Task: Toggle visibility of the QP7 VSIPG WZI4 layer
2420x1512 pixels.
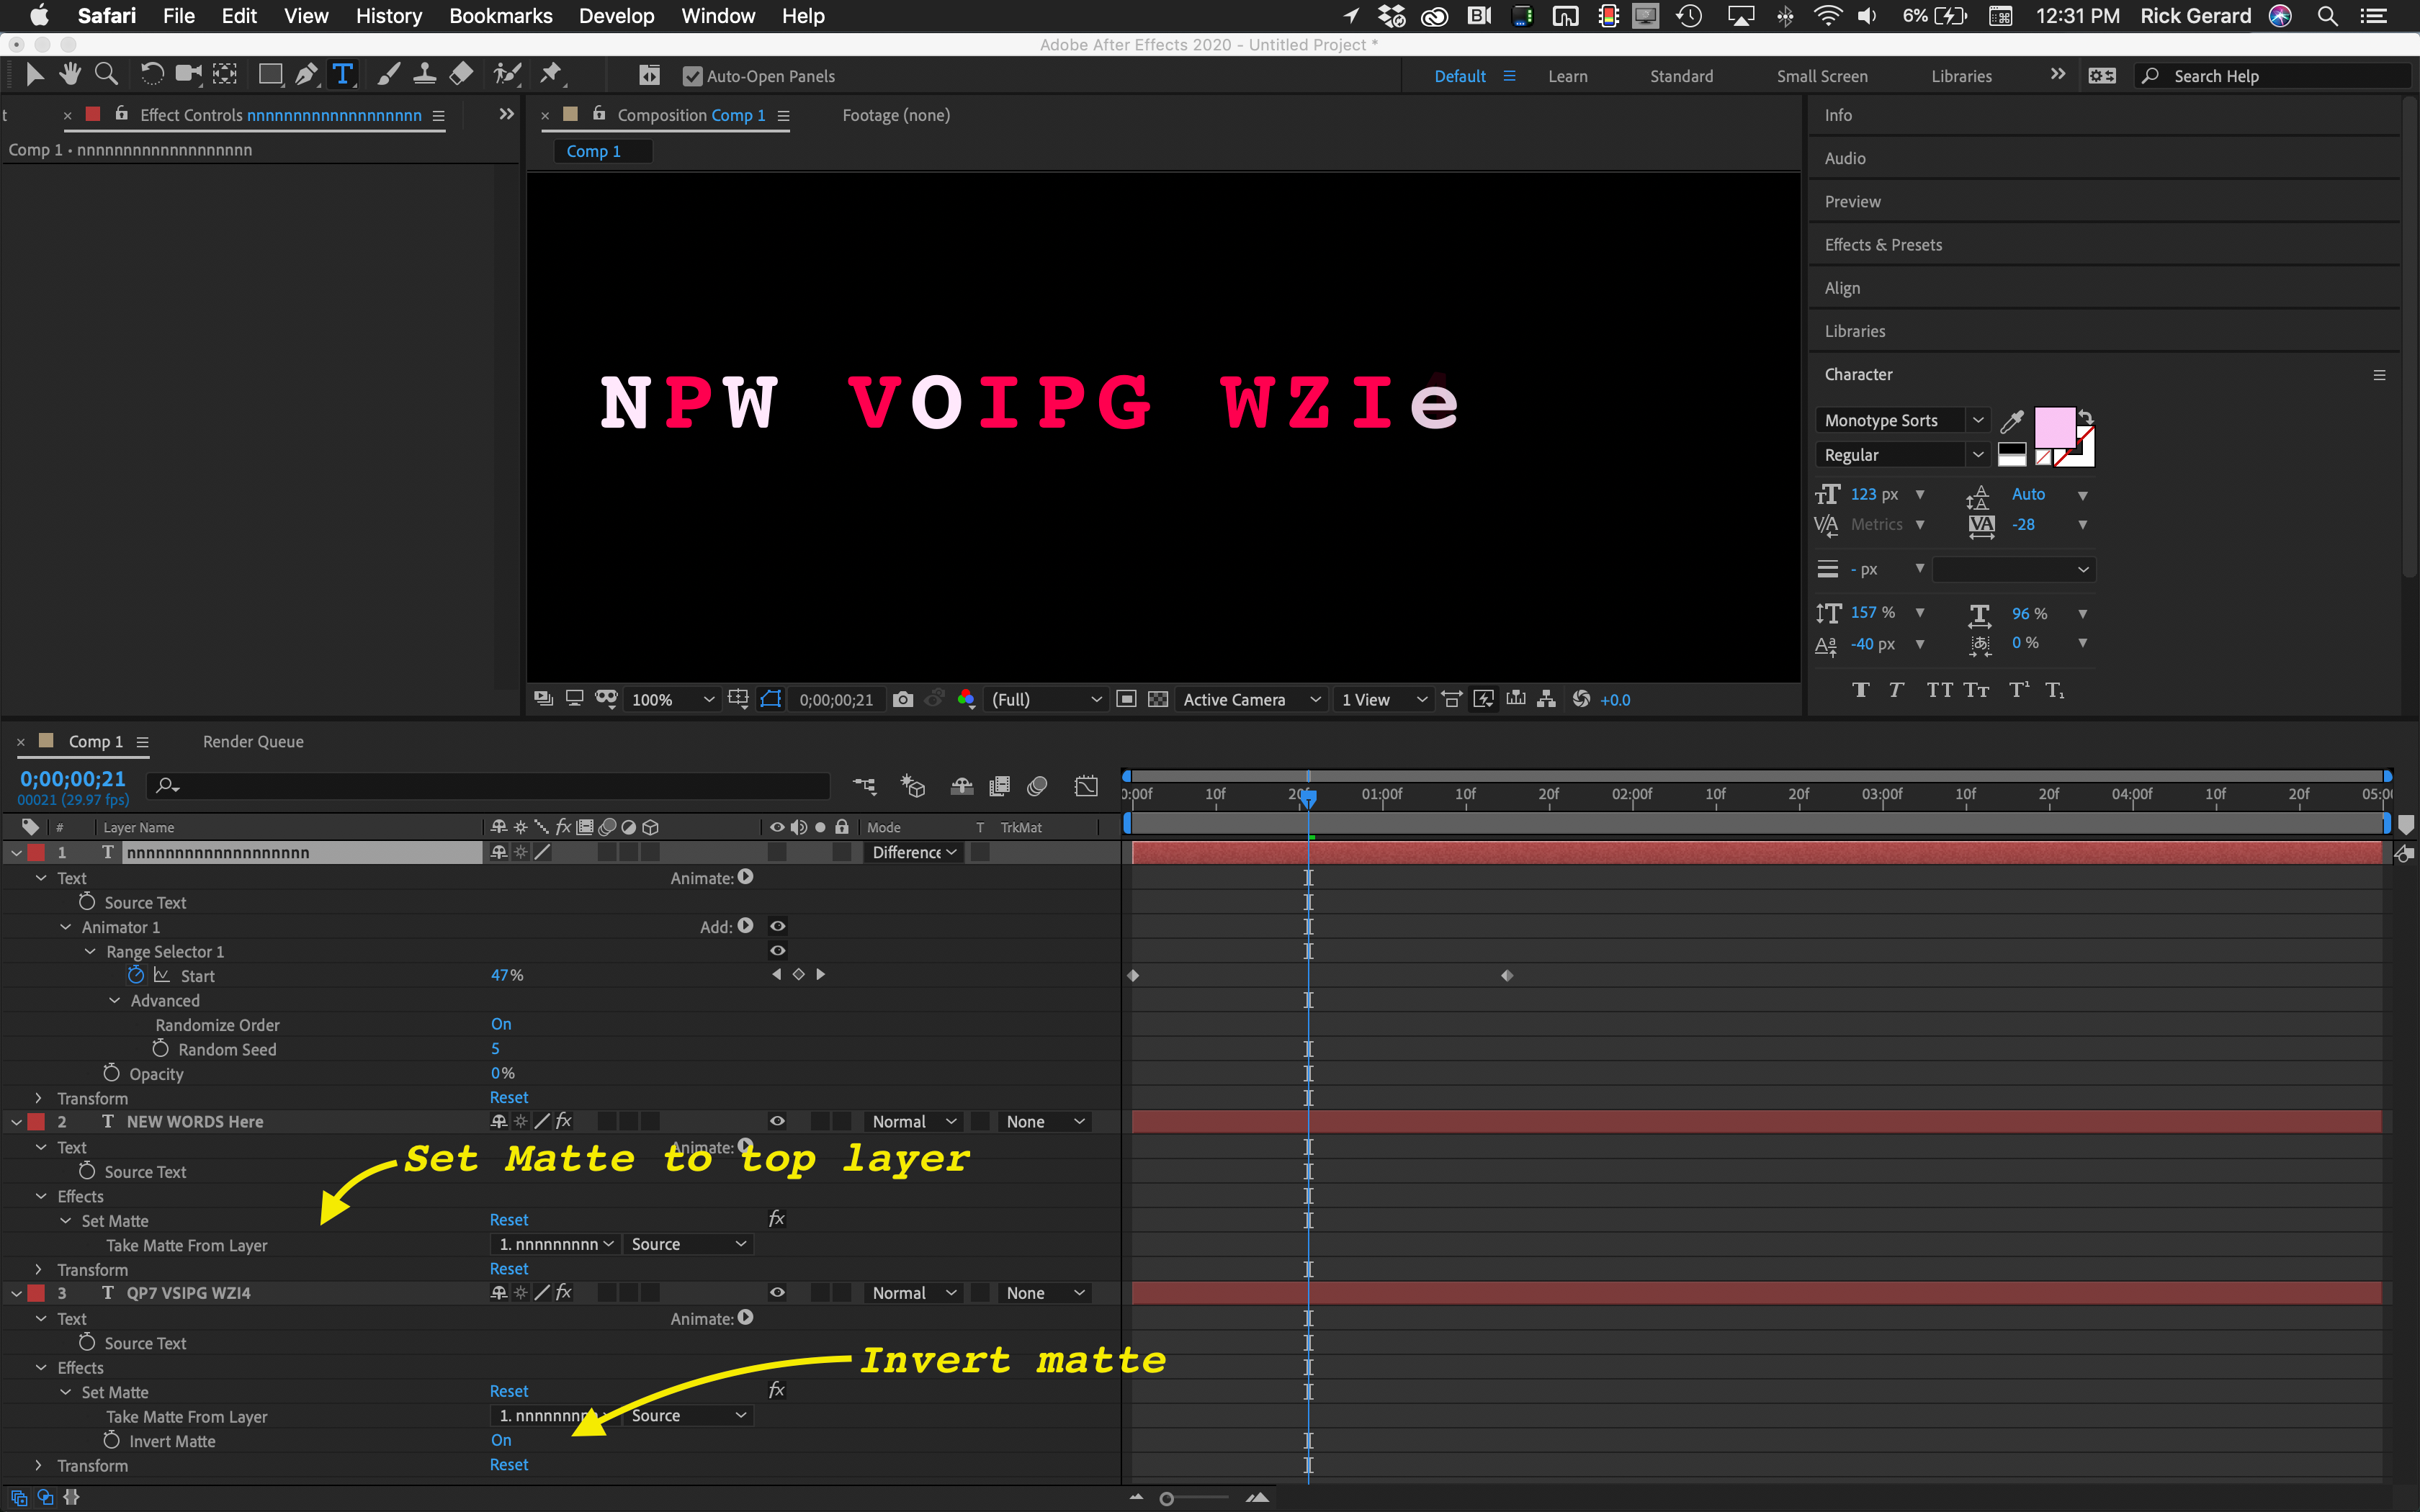Action: [x=777, y=1292]
